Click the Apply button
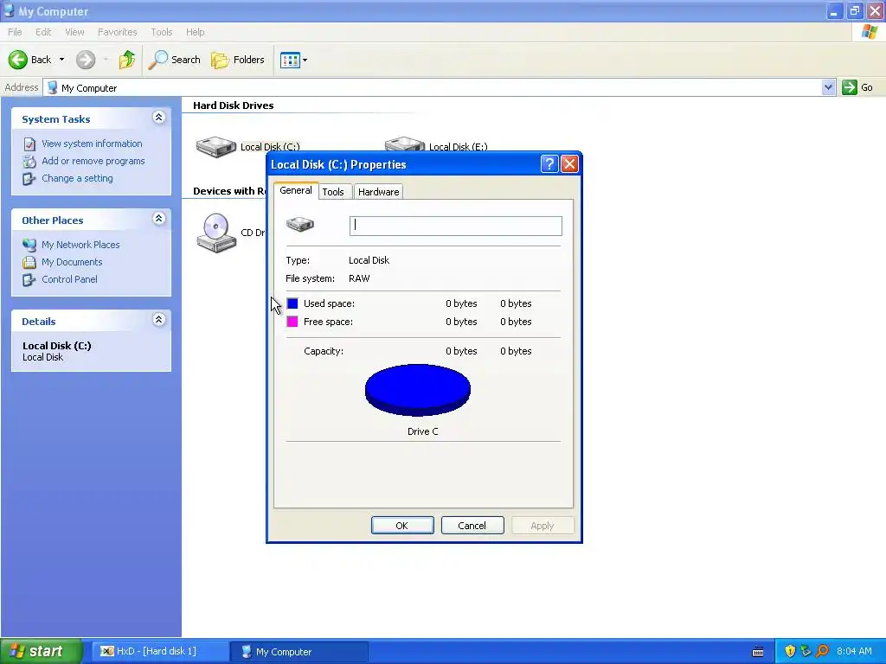886x664 pixels. pos(543,525)
